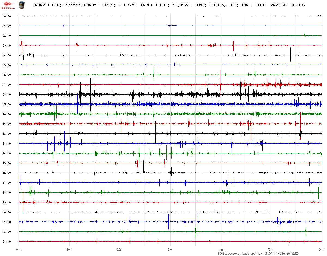This screenshot has height=256, width=327.
Task: Click the 12:00 hour row label
Action: [7, 134]
